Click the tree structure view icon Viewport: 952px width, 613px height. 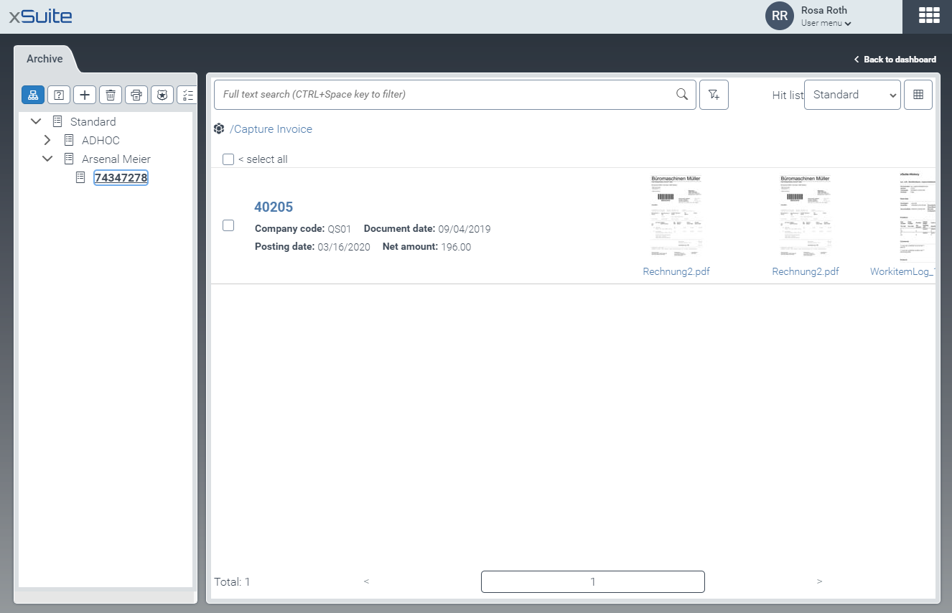(33, 95)
